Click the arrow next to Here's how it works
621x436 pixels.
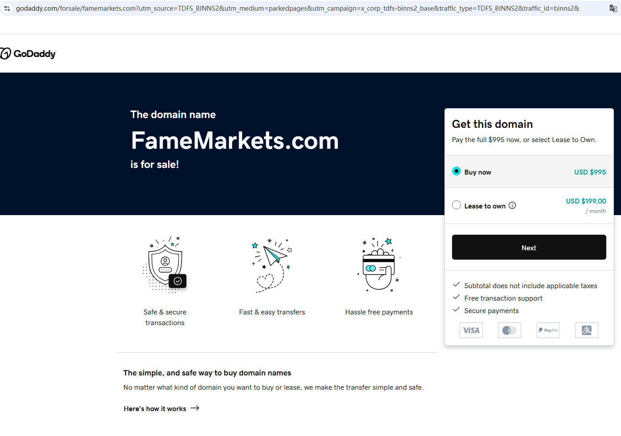click(195, 408)
